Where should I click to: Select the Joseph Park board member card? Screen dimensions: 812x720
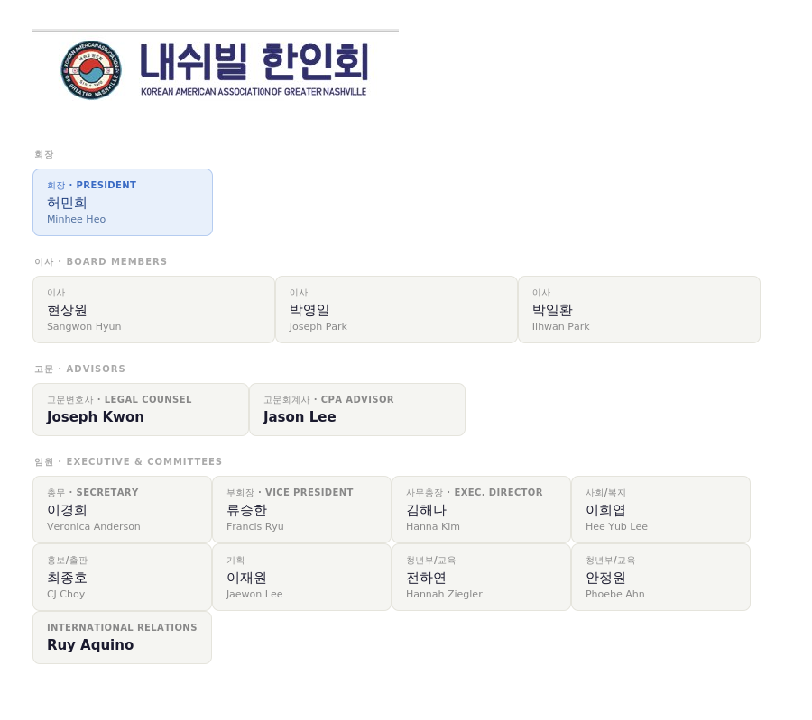coord(396,309)
